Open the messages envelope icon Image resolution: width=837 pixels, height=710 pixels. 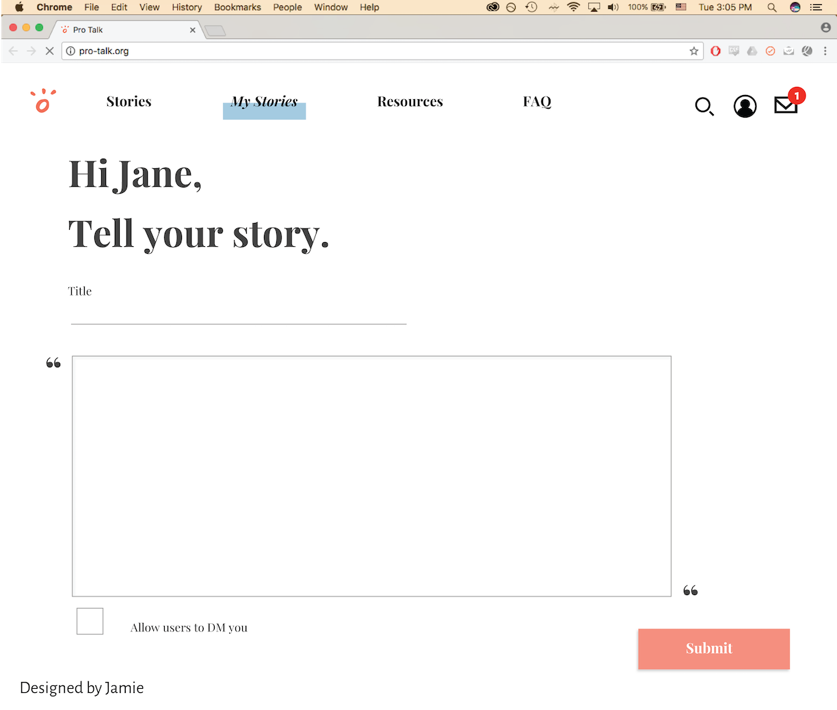coord(786,105)
